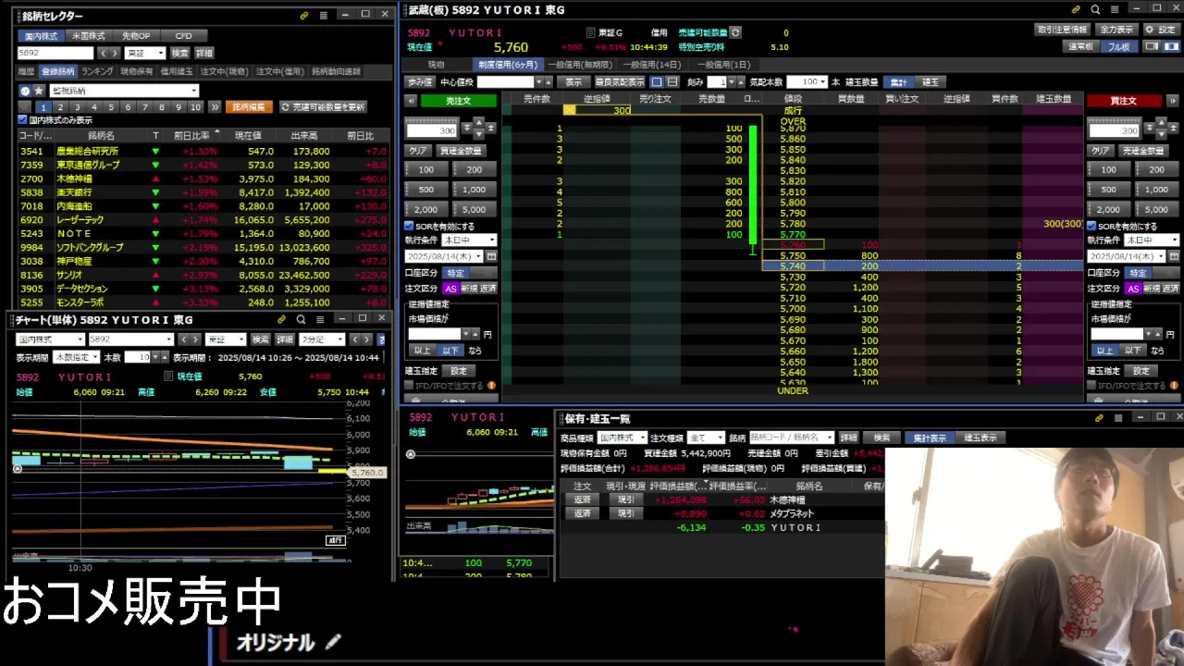Viewport: 1184px width, 666px height.
Task: Click calendar icon beside sell-side date 2025/08/14
Action: (x=491, y=256)
